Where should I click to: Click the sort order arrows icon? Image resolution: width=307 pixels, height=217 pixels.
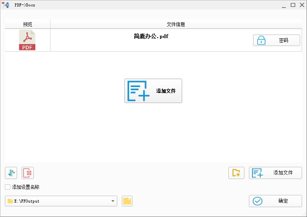coord(11,173)
